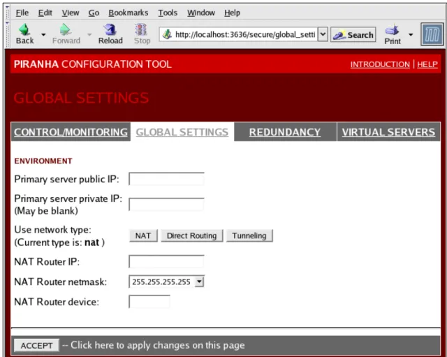Open the Help menu
The image size is (447, 357).
(x=232, y=13)
